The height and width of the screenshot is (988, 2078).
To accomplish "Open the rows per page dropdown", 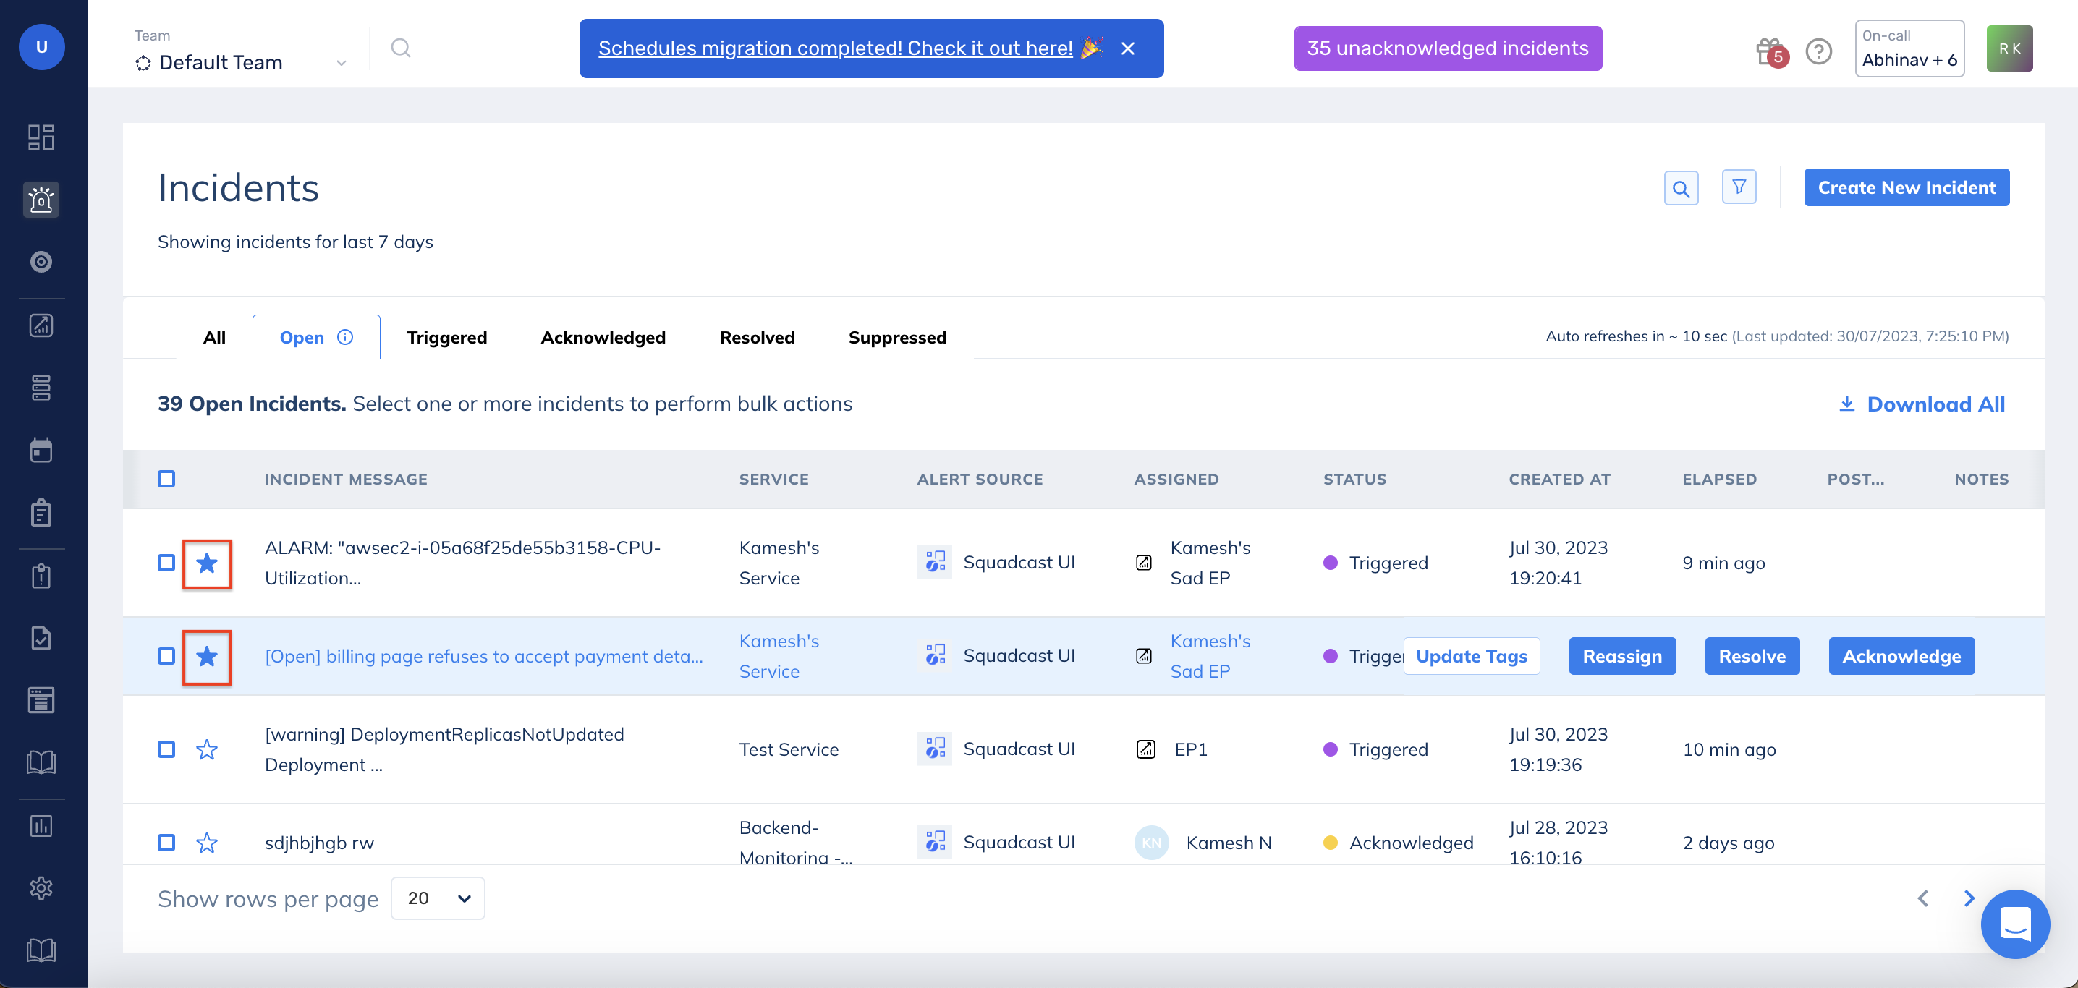I will click(x=437, y=898).
